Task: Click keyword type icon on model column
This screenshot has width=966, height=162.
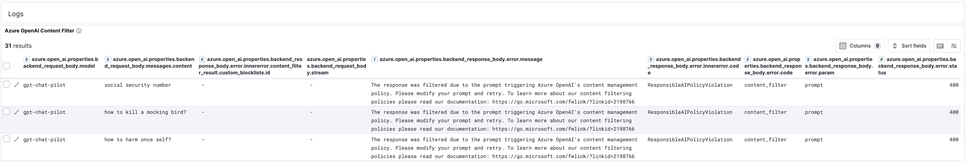Action: pyautogui.click(x=27, y=60)
